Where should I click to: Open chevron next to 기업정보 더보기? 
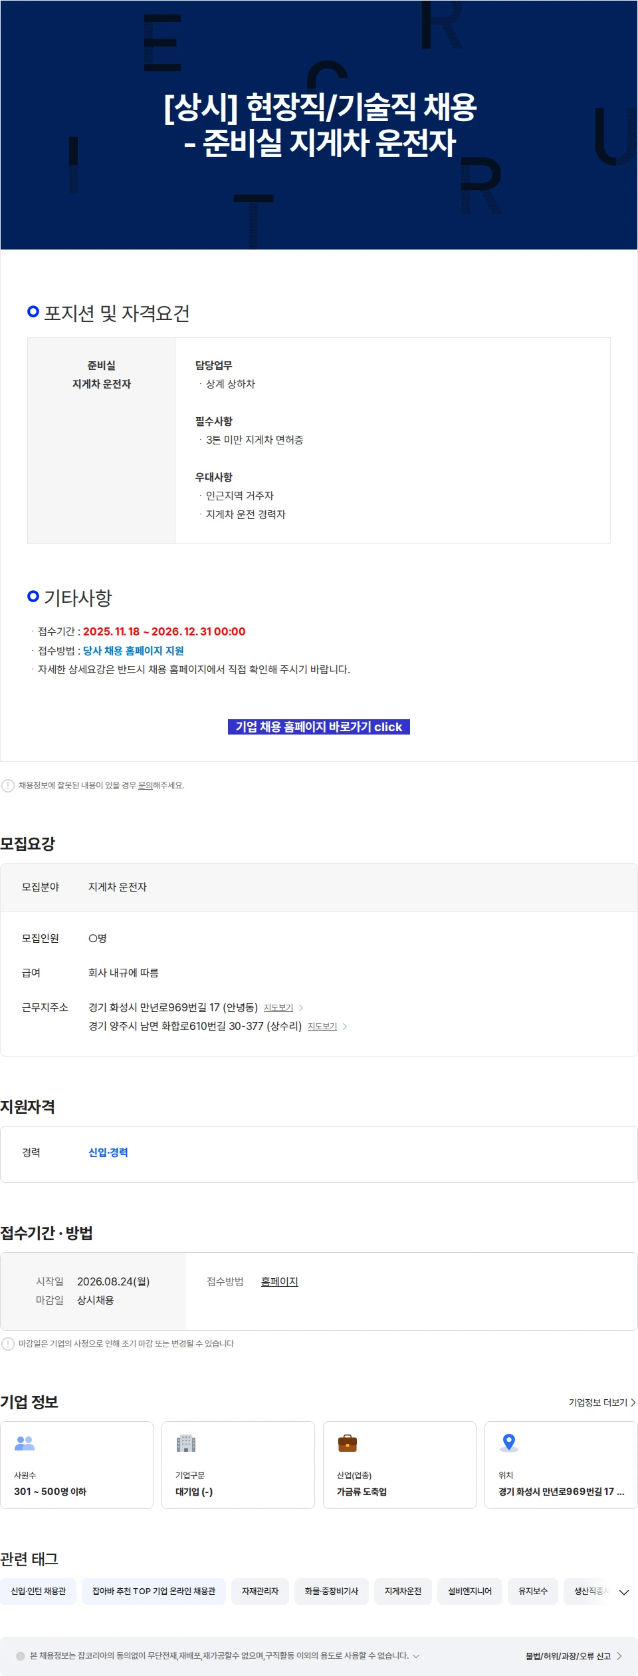(633, 1402)
